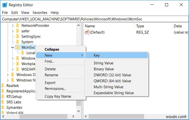Open the Help menu
The width and height of the screenshot is (189, 120).
tap(54, 13)
